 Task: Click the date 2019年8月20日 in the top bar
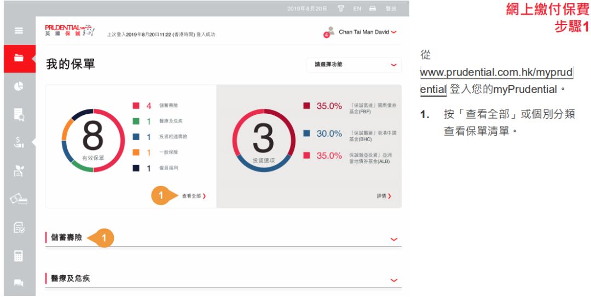pos(307,9)
